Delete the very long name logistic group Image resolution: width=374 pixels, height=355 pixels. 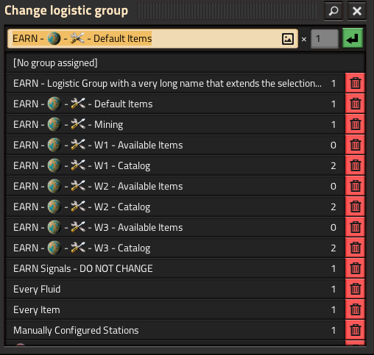click(x=355, y=83)
